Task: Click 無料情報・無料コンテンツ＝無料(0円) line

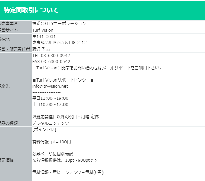Action: [x=68, y=173]
